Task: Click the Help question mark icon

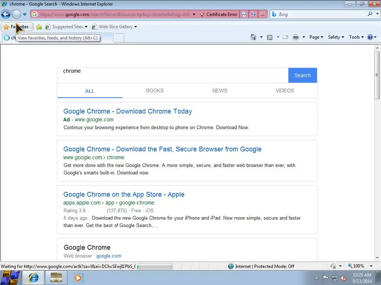Action: pos(370,37)
